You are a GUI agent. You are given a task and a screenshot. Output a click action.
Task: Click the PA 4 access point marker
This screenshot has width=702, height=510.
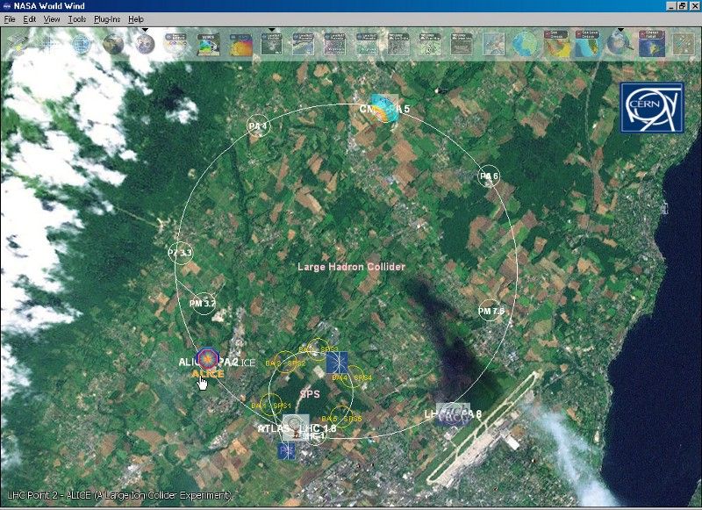tap(258, 126)
